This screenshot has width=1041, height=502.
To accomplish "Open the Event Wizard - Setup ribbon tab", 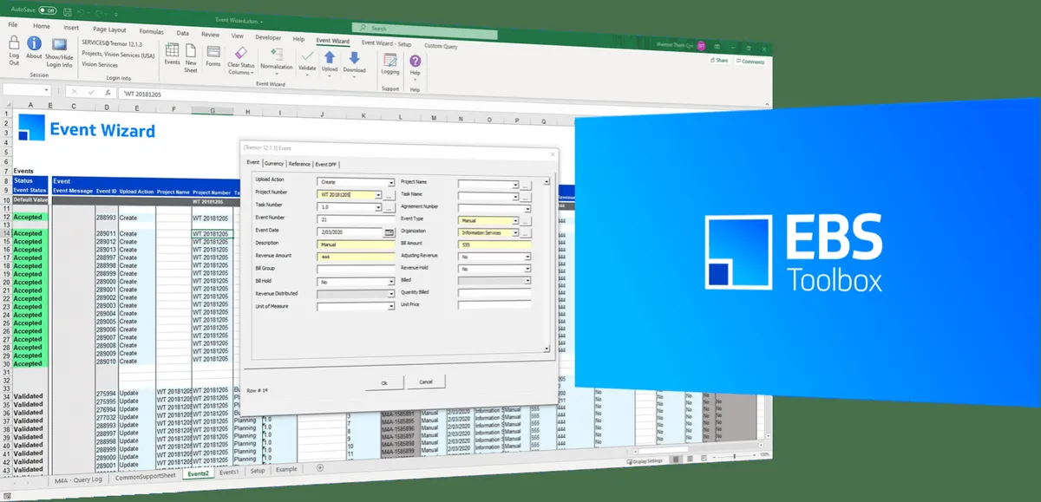I will 387,43.
